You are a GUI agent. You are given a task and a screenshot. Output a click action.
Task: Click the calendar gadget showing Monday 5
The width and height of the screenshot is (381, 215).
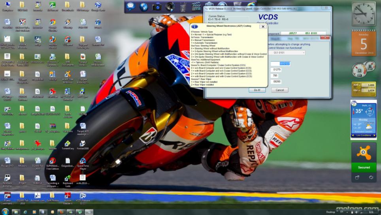(364, 43)
